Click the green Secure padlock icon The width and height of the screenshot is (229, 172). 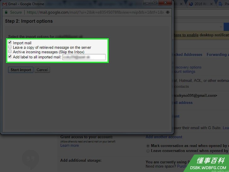tap(6, 12)
